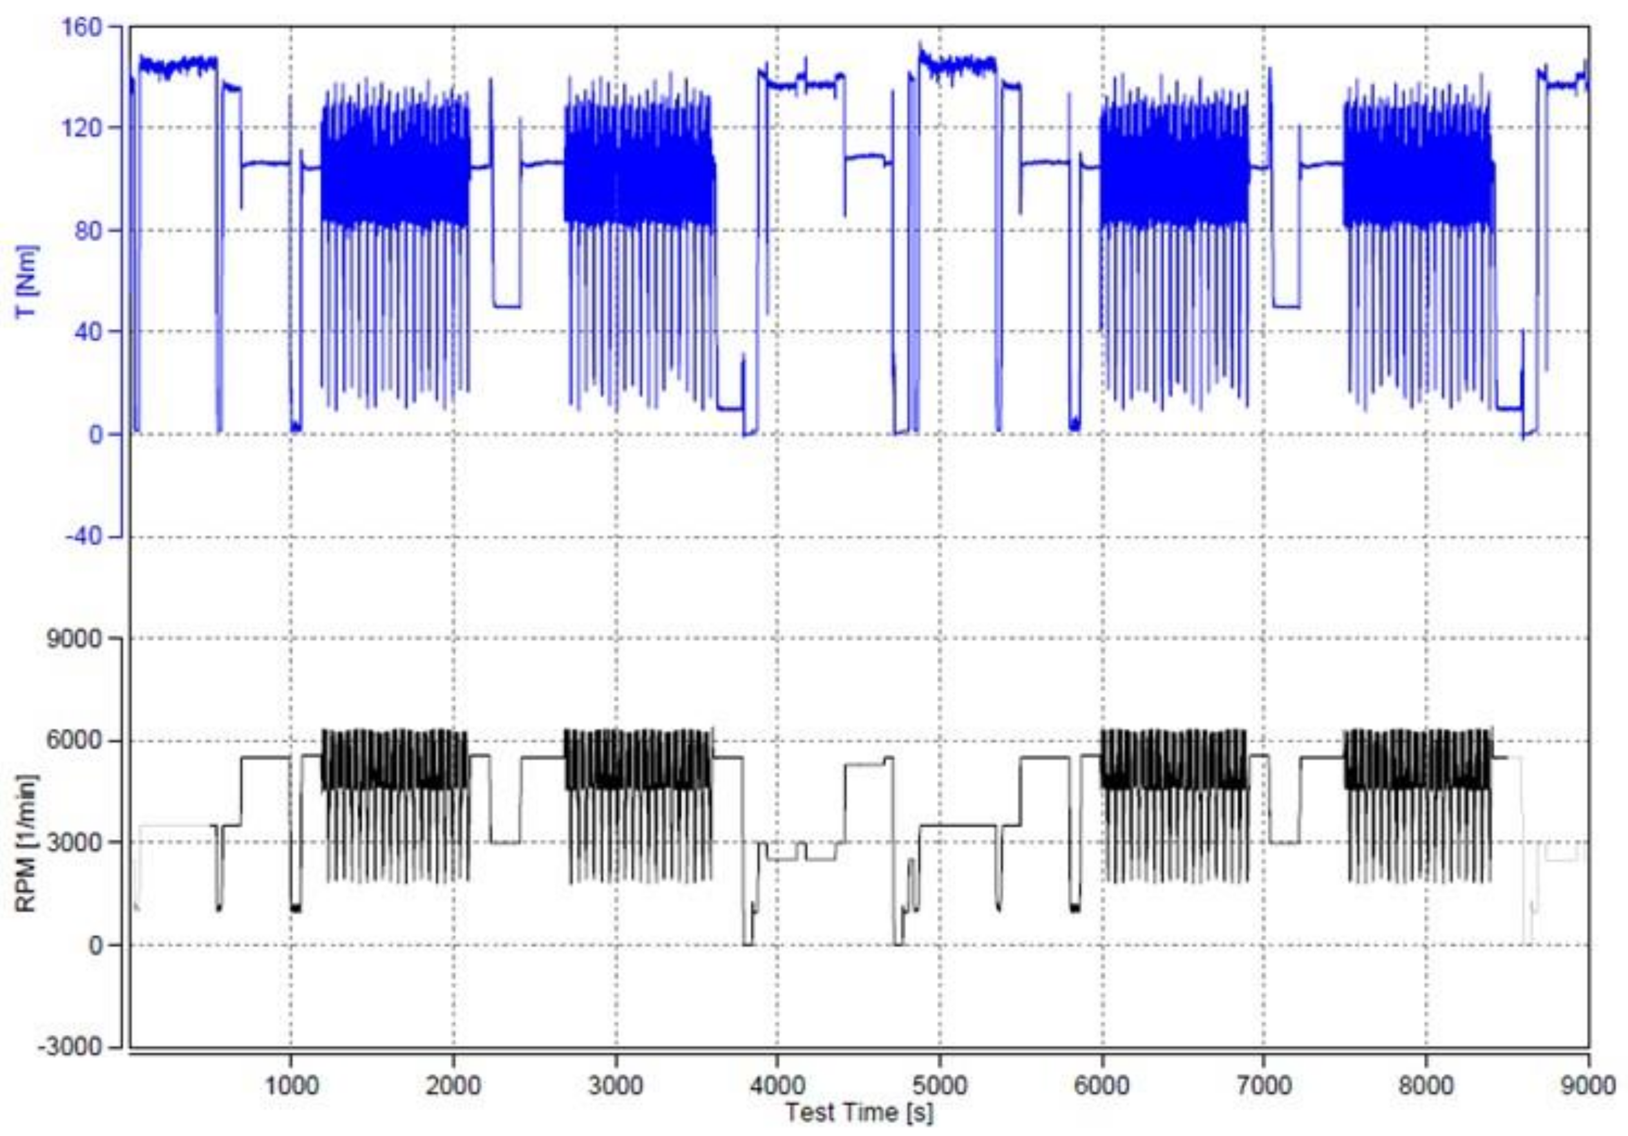Click the 40 tick label on torque axis
The image size is (1628, 1136).
(88, 332)
